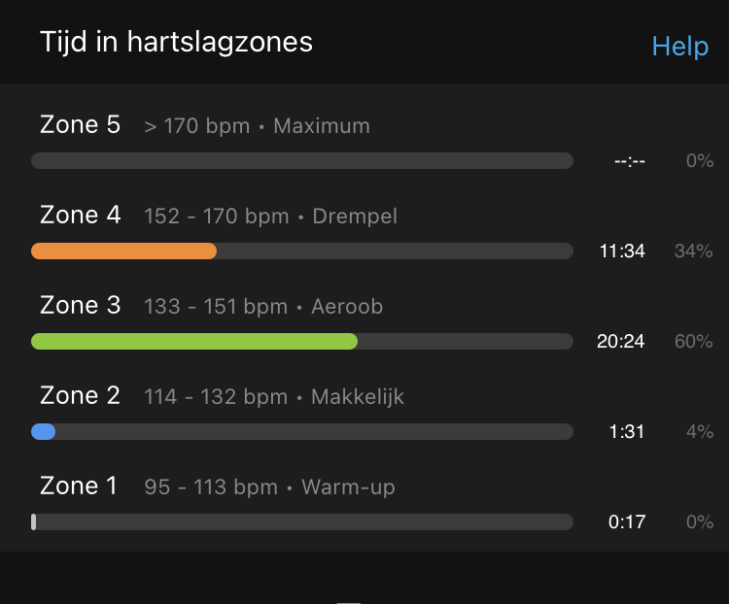Image resolution: width=729 pixels, height=604 pixels.
Task: Open the Help link
Action: point(679,47)
